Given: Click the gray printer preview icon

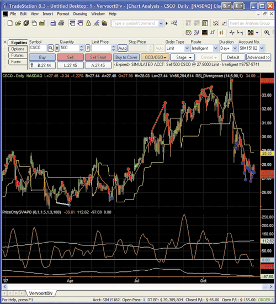Looking at the screenshot, I should click(61, 23).
